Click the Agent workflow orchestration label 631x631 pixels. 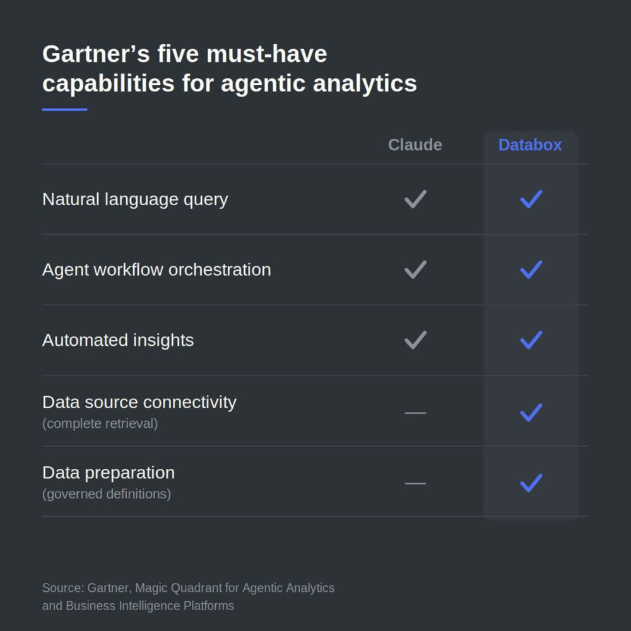click(156, 269)
